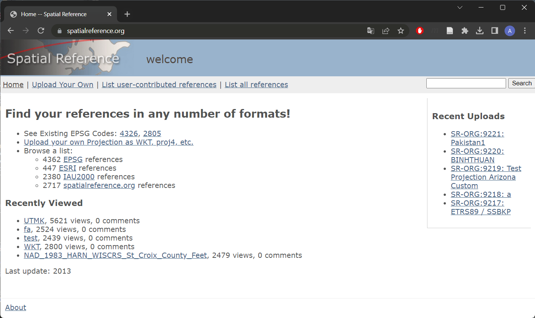Open the browser Downloads icon

480,31
